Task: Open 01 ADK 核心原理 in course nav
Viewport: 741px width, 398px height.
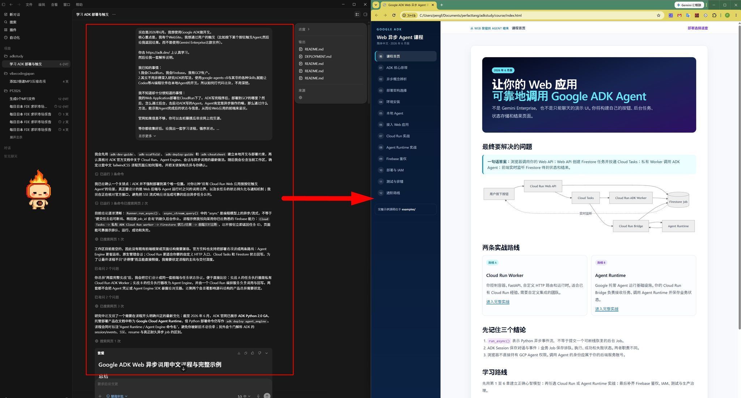Action: point(406,68)
